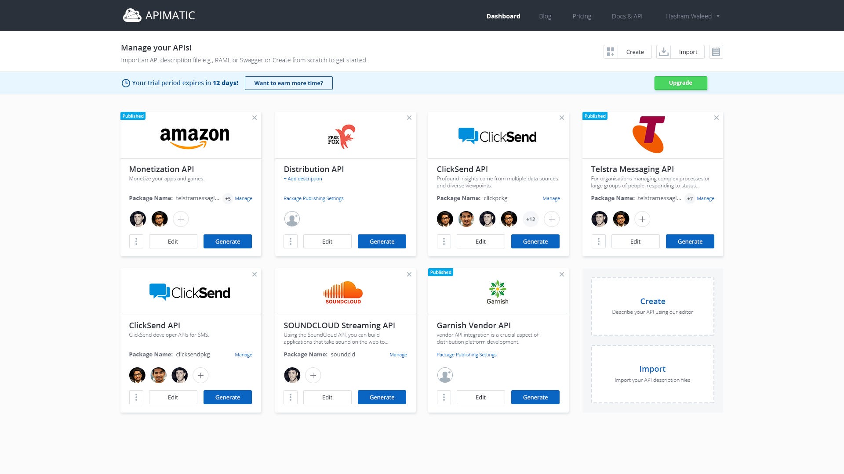The width and height of the screenshot is (844, 474).
Task: Close the first-row ClickSend API card
Action: (x=562, y=118)
